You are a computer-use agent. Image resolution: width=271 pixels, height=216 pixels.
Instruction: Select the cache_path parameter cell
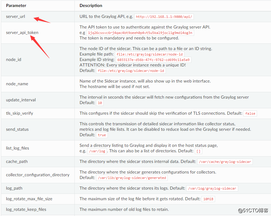tap(38, 162)
